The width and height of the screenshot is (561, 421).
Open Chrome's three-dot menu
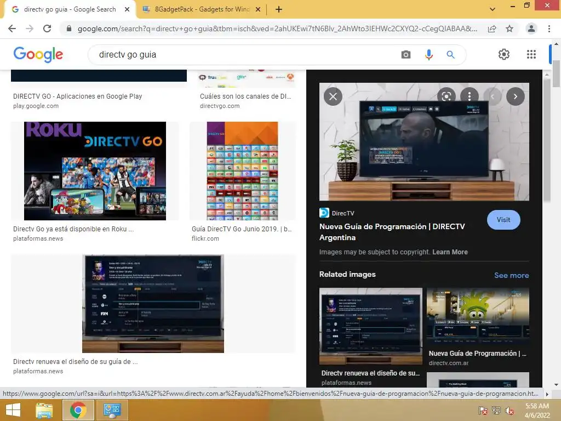[549, 29]
